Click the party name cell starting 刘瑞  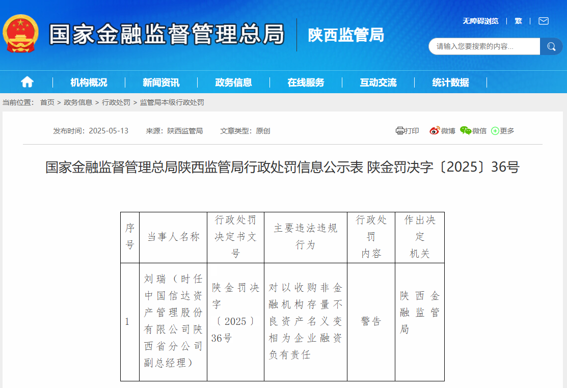pyautogui.click(x=173, y=322)
